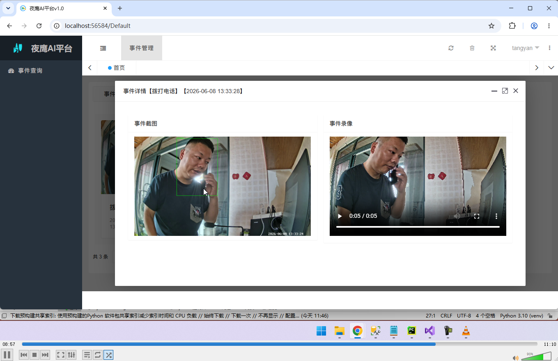The image size is (558, 361).
Task: Open Windows Start menu
Action: tap(321, 331)
